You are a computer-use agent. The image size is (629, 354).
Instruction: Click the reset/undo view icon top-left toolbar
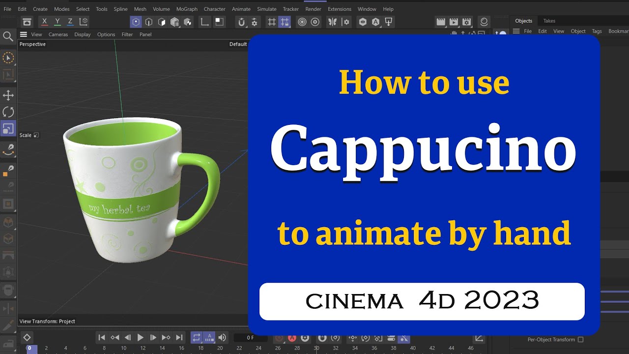[27, 22]
